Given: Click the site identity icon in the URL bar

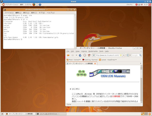Looking at the screenshot, I should [94, 55].
